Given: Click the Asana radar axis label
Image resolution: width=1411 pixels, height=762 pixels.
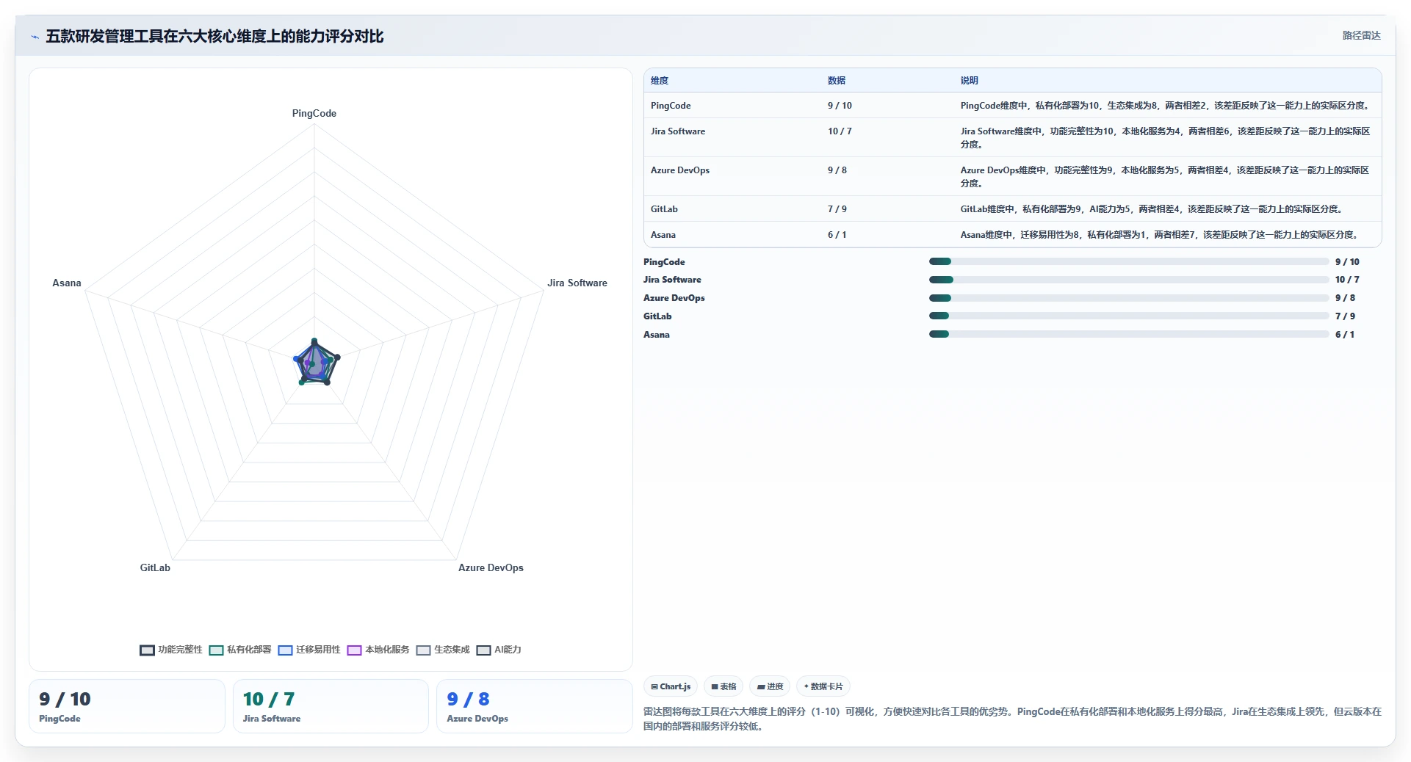Looking at the screenshot, I should [x=67, y=283].
